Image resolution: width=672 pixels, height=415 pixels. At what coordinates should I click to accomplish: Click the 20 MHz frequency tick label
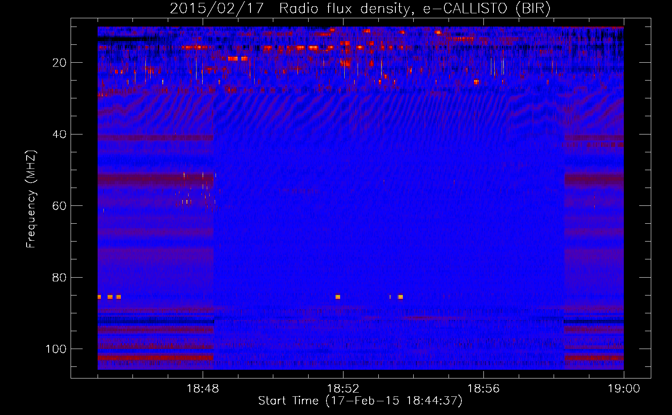tap(59, 63)
